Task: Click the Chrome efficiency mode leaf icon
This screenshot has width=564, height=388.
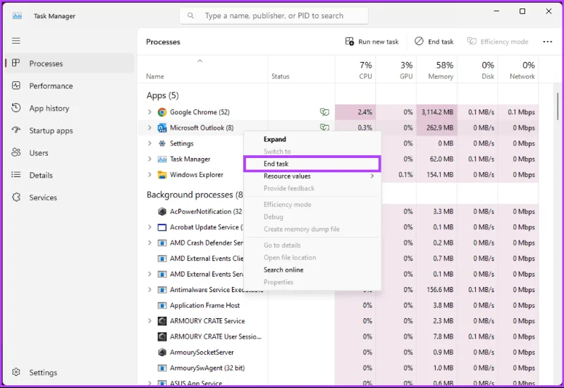Action: coord(324,112)
